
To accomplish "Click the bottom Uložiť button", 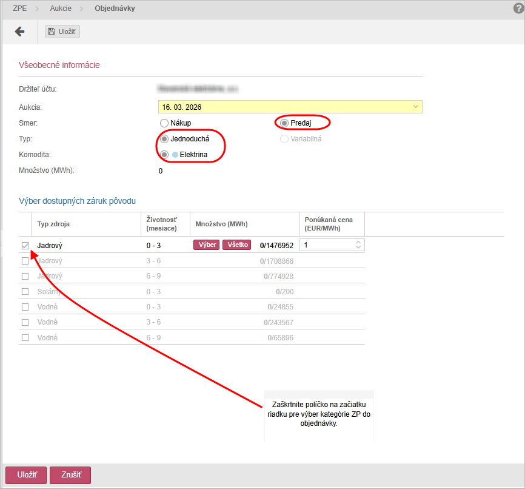I will (25, 475).
